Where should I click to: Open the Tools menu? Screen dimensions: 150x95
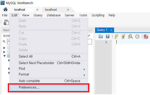[x=83, y=15]
